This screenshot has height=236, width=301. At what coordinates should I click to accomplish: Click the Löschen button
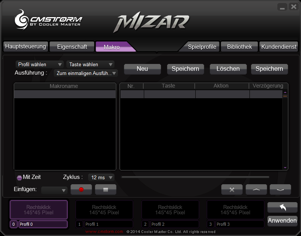[x=228, y=69]
